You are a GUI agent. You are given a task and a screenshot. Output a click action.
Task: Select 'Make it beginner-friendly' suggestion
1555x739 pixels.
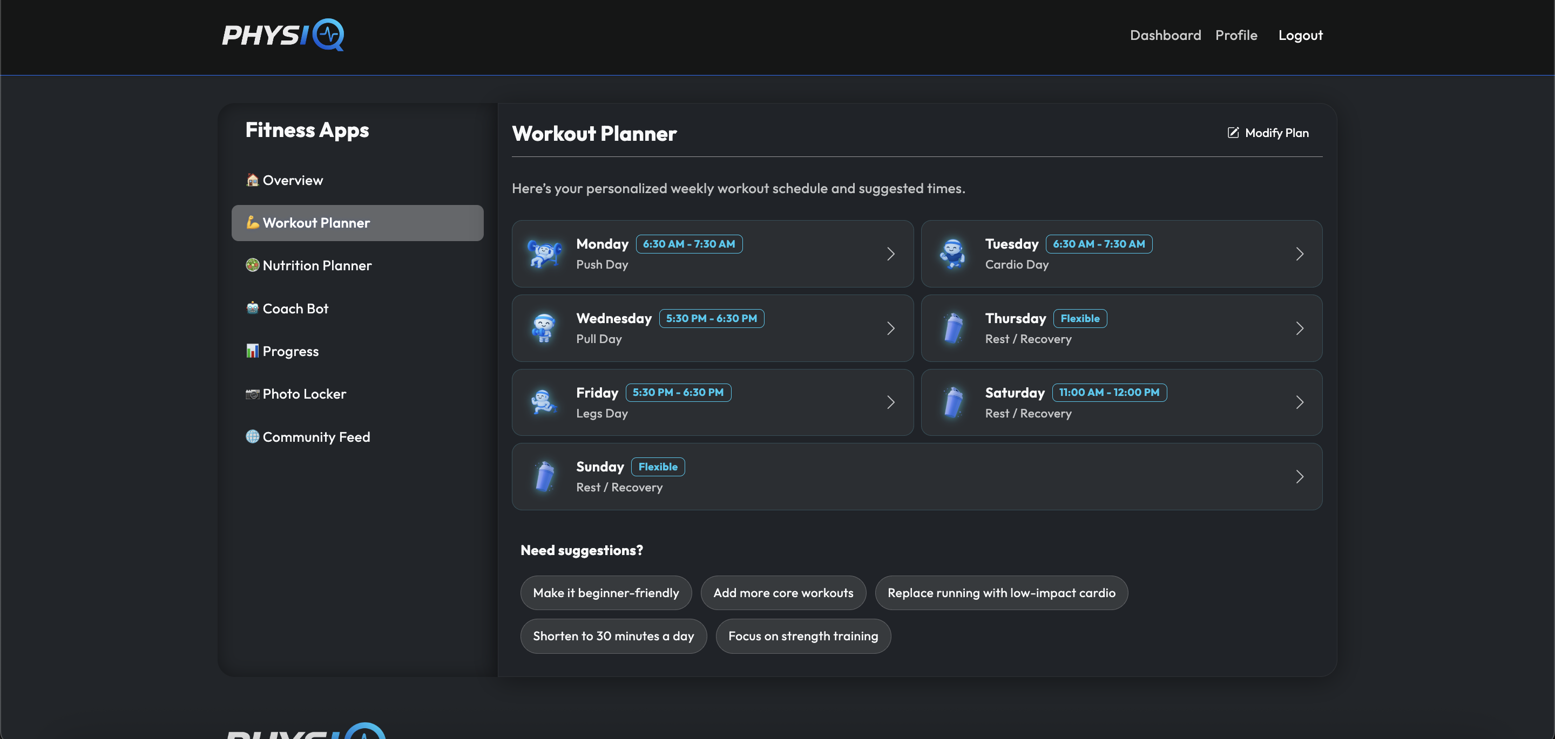[x=605, y=592]
